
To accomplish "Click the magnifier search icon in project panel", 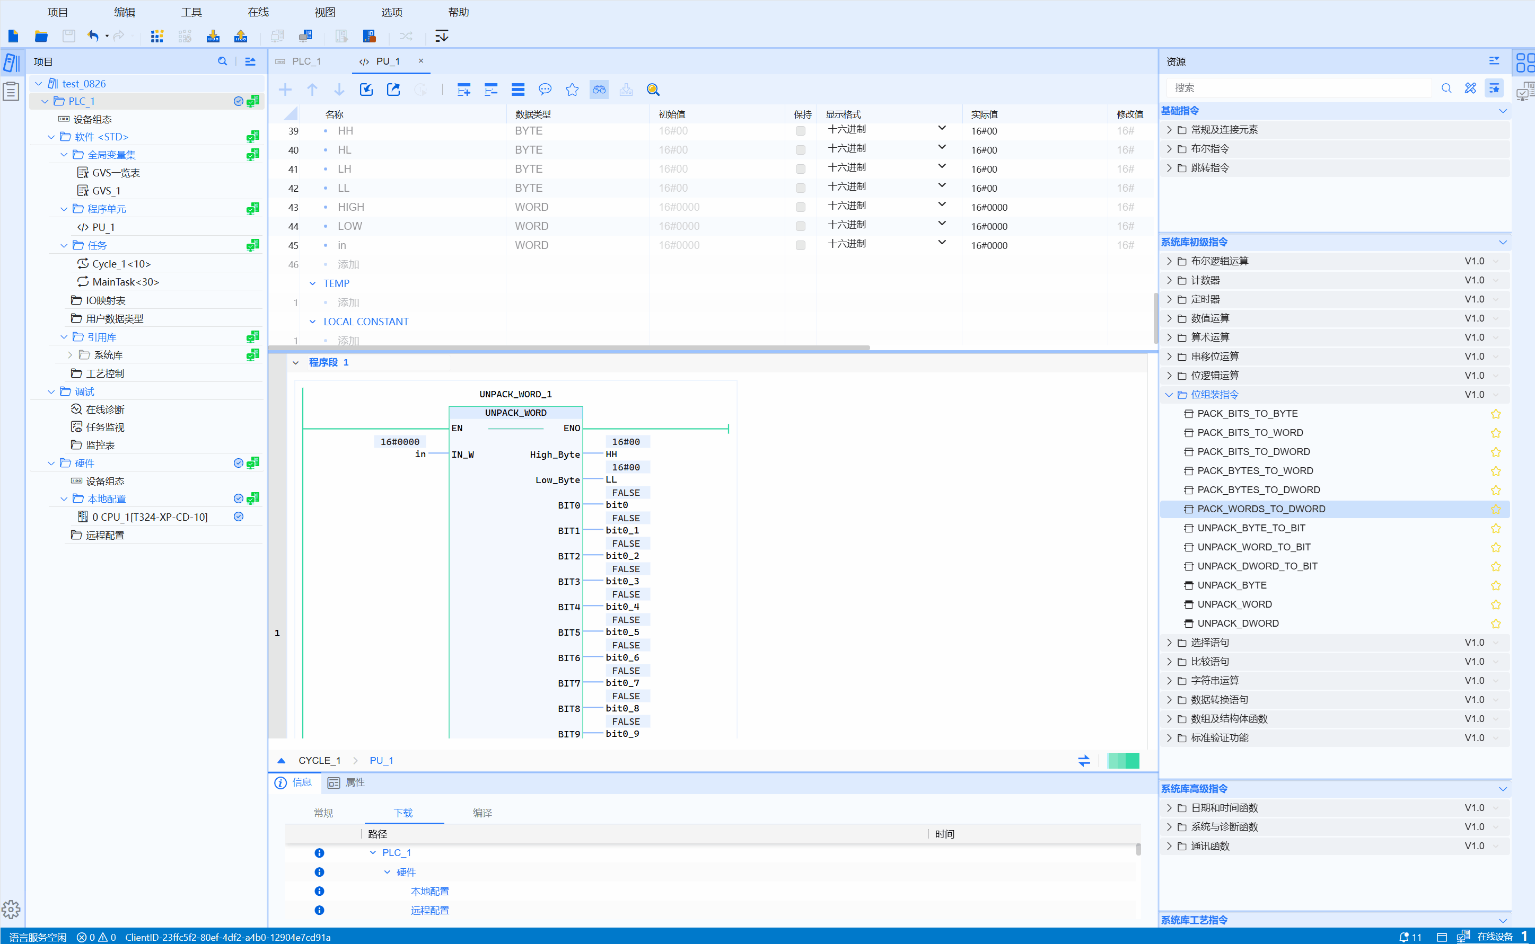I will 222,61.
